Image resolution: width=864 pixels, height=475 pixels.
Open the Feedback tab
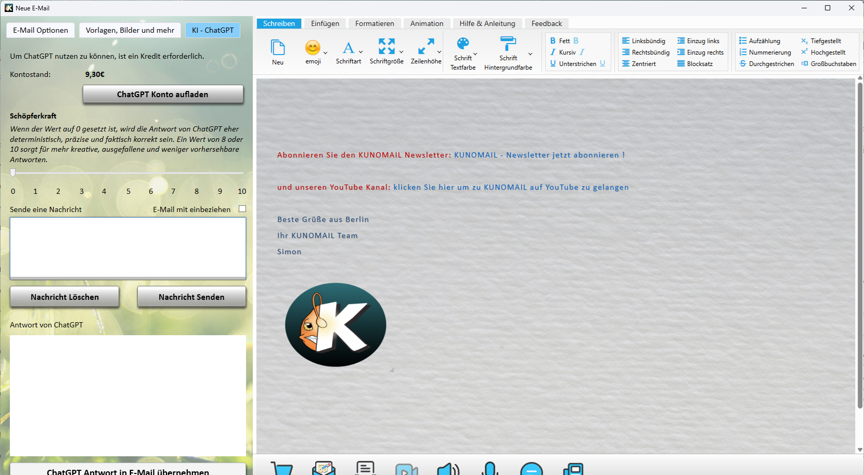click(547, 23)
